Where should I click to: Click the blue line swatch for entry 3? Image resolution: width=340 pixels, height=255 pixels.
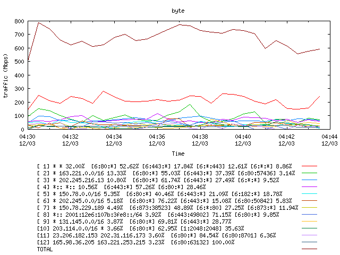pyautogui.click(x=309, y=180)
